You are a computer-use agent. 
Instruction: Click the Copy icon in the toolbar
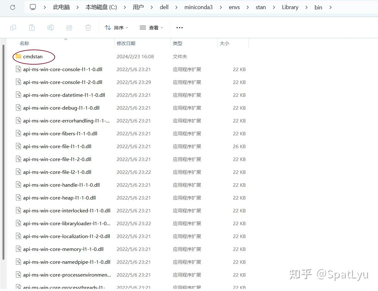coord(13,28)
